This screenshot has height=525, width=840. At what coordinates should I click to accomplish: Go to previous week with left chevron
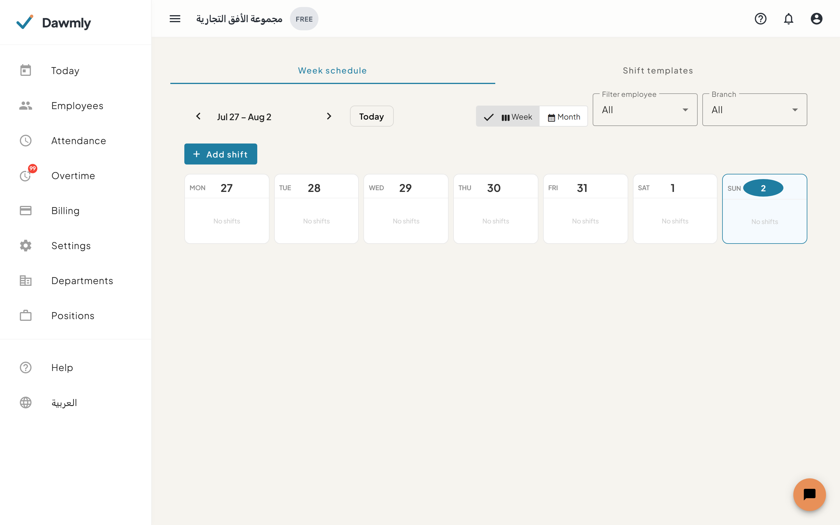[198, 116]
